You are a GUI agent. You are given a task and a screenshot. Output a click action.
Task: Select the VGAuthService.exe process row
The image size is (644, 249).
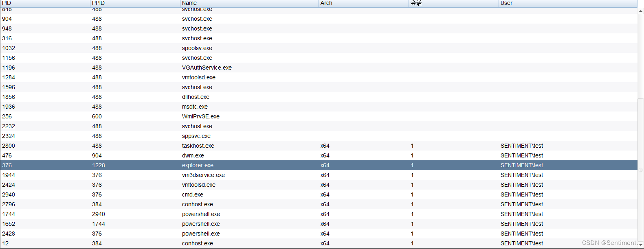[319, 68]
